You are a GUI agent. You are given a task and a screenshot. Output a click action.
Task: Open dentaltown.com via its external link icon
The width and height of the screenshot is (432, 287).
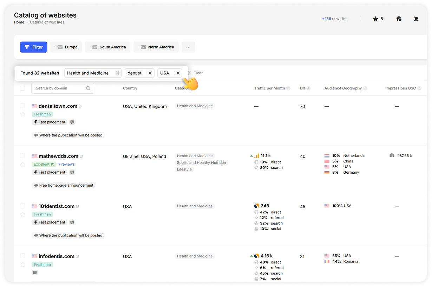[80, 105]
